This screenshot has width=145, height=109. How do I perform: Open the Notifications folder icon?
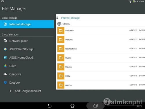(x=61, y=49)
